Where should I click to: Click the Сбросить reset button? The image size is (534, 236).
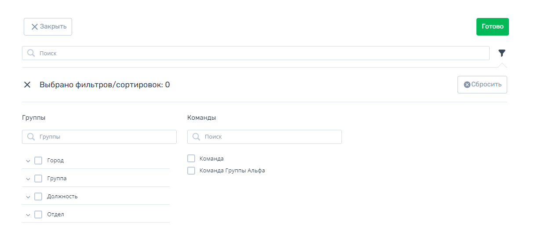[x=482, y=85]
